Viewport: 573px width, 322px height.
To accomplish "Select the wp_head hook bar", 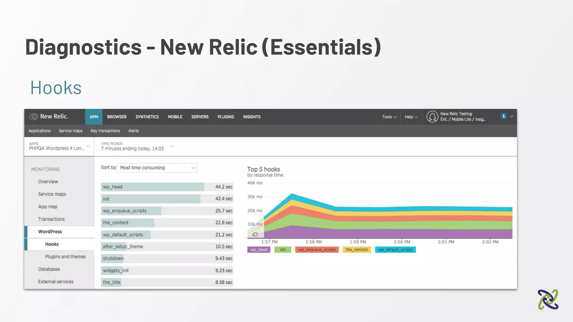I will pyautogui.click(x=167, y=187).
